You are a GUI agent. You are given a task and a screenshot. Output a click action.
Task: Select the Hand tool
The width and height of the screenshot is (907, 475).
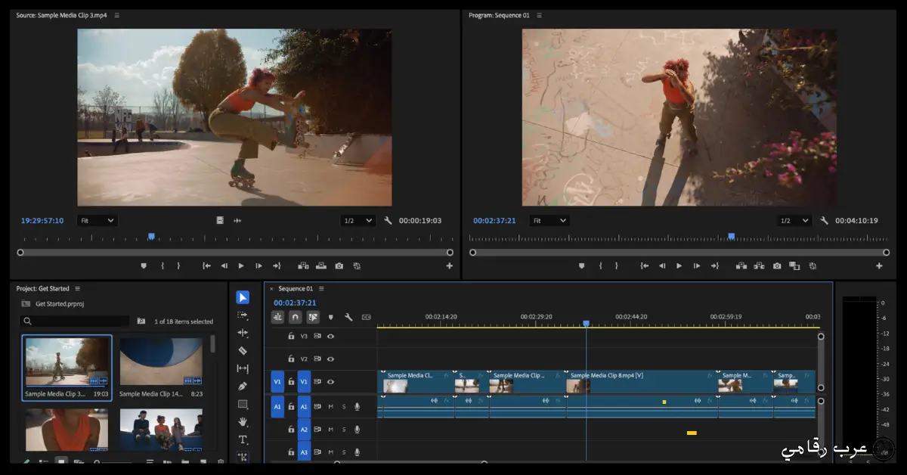(243, 421)
